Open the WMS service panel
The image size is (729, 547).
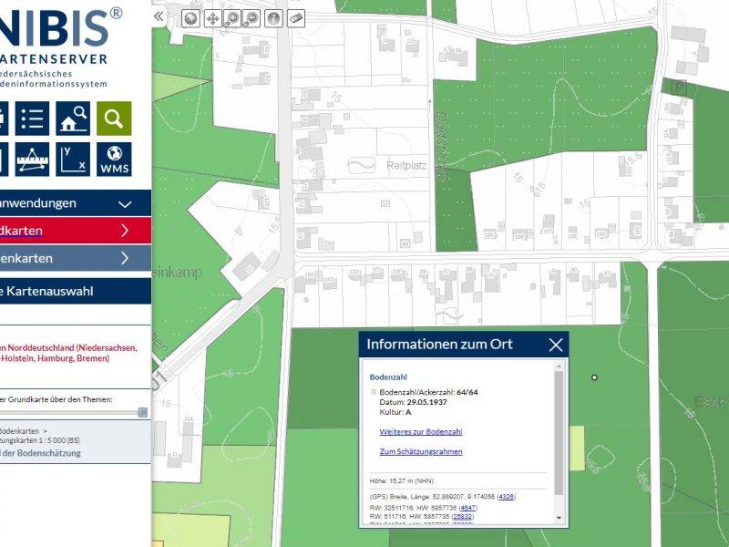(x=116, y=160)
